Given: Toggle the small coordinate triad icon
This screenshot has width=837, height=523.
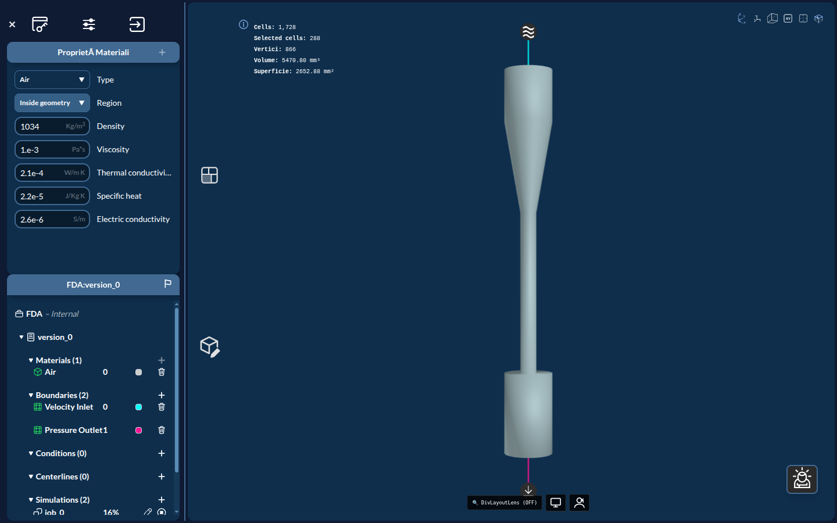Looking at the screenshot, I should pyautogui.click(x=757, y=19).
